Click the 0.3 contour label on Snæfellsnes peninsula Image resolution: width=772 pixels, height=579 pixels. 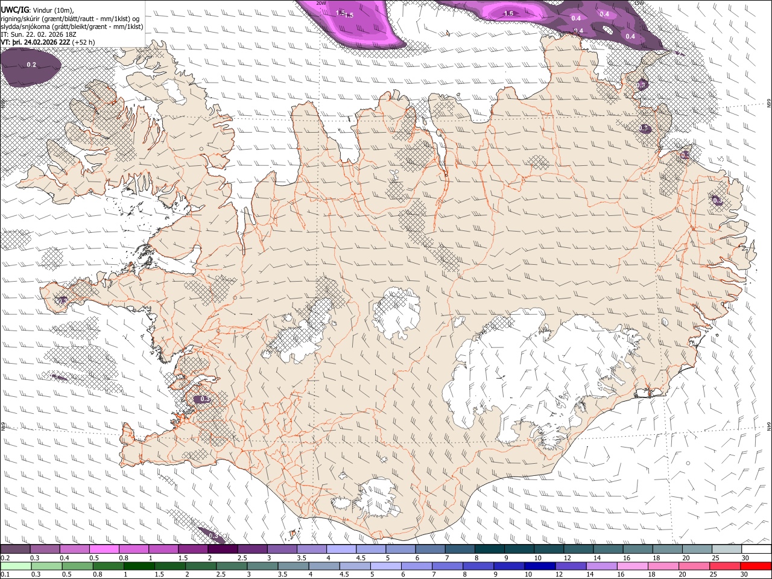(62, 300)
